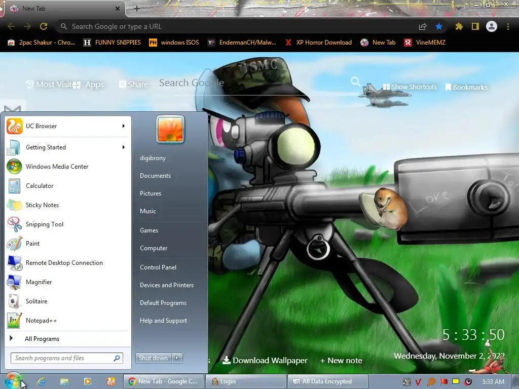519x389 pixels.
Task: Launch the taskbar media player icon
Action: pos(87,381)
